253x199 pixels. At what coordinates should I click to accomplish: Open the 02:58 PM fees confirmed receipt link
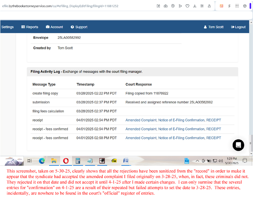click(173, 138)
